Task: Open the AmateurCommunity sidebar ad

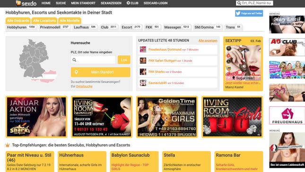Action: 287,150
